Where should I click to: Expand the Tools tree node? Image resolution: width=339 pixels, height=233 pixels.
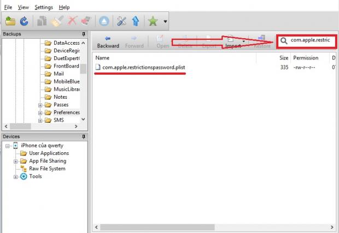(x=15, y=176)
